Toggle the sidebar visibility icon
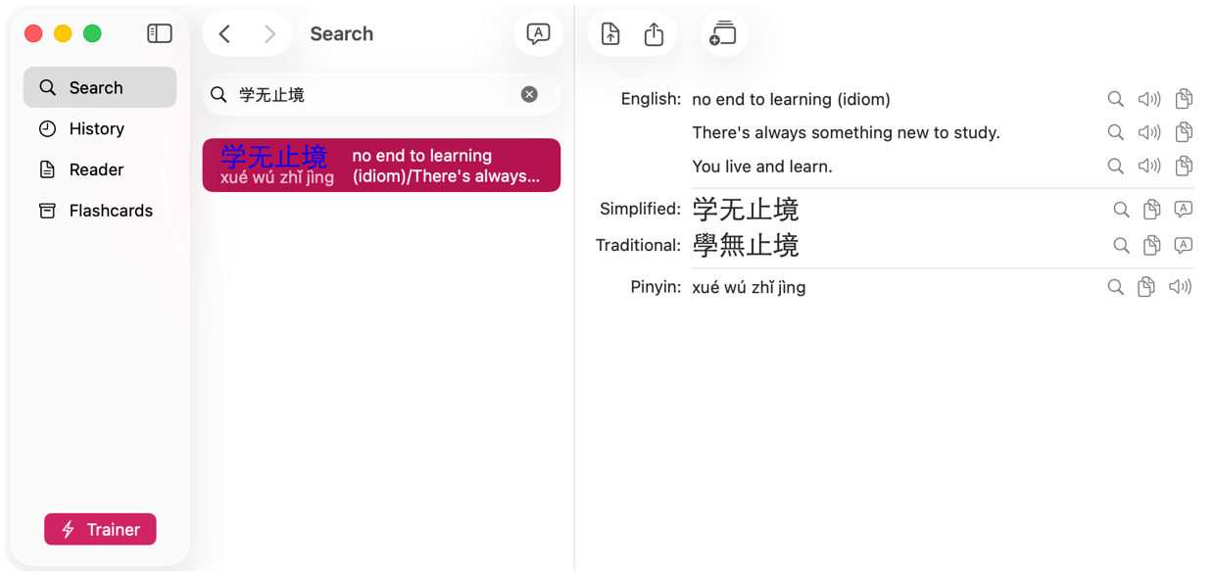 [x=160, y=33]
